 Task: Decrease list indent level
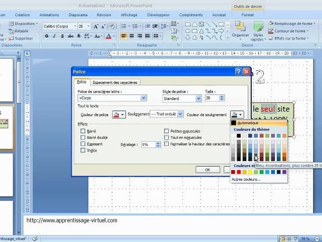pyautogui.click(x=148, y=26)
